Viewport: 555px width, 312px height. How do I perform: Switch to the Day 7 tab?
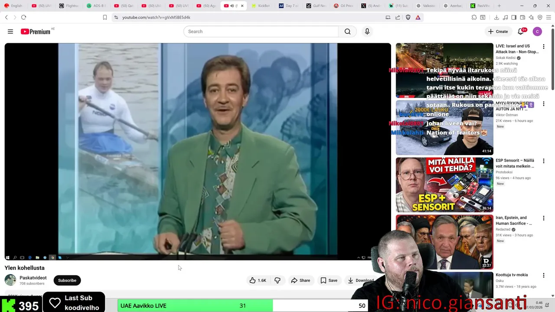pyautogui.click(x=289, y=6)
